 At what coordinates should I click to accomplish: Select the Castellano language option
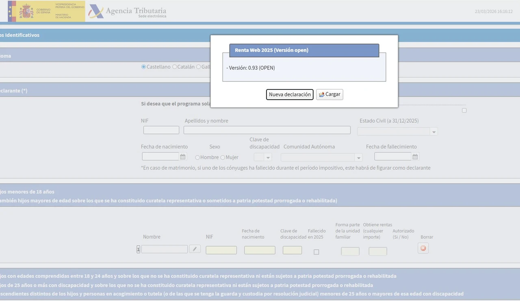[144, 67]
